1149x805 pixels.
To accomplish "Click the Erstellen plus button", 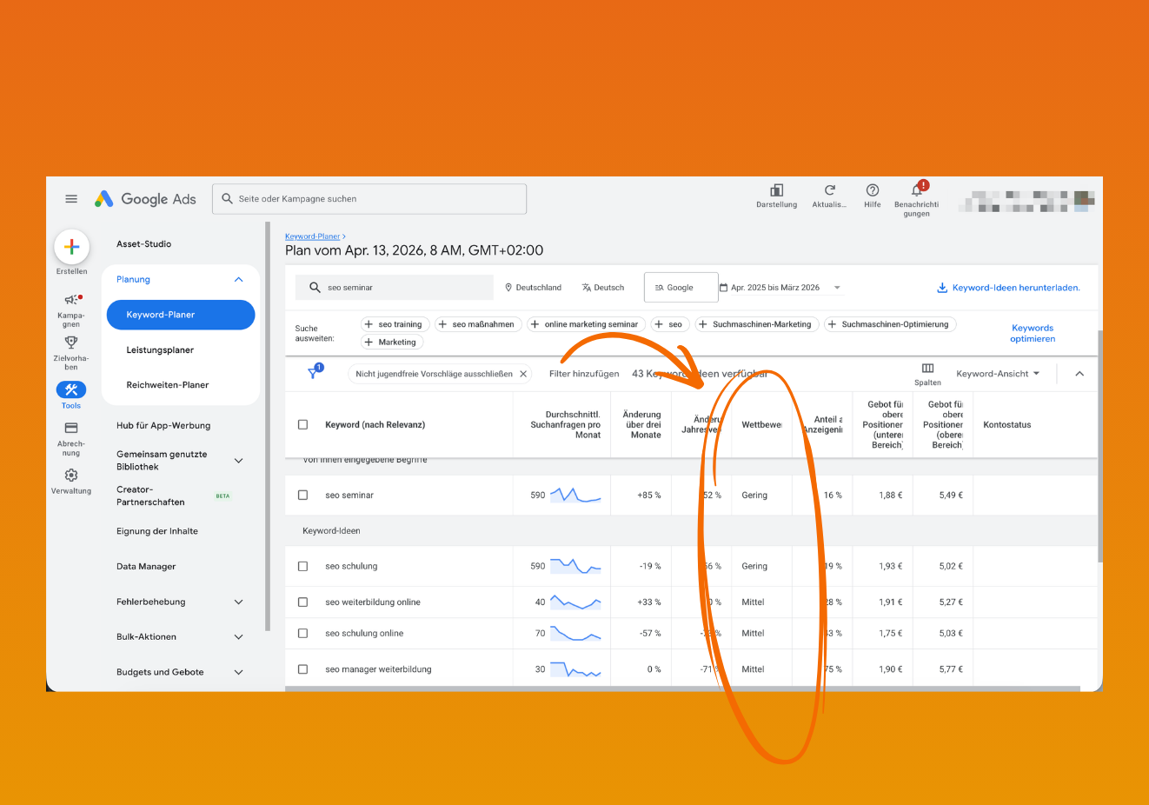I will [x=71, y=246].
